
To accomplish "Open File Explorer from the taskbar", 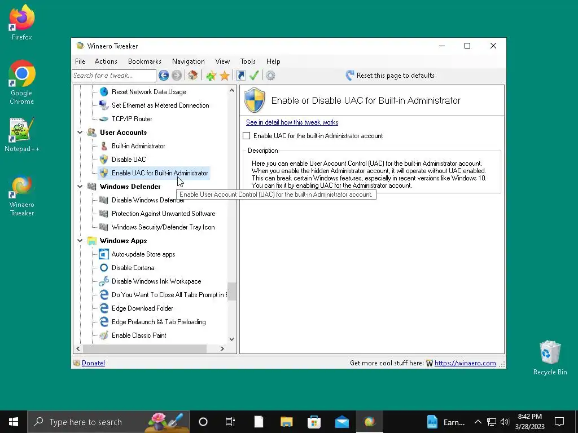I will click(286, 422).
